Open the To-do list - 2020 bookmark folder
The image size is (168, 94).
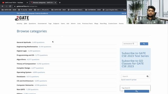pos(25,10)
